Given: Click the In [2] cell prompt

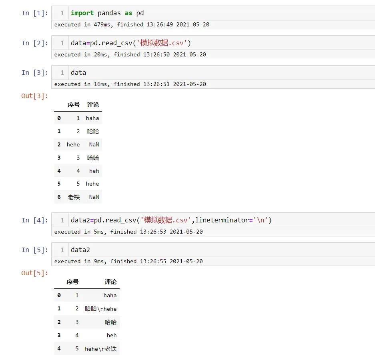Looking at the screenshot, I should 34,43.
